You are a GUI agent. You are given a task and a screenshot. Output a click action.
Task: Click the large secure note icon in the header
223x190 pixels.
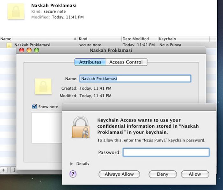click(x=16, y=11)
